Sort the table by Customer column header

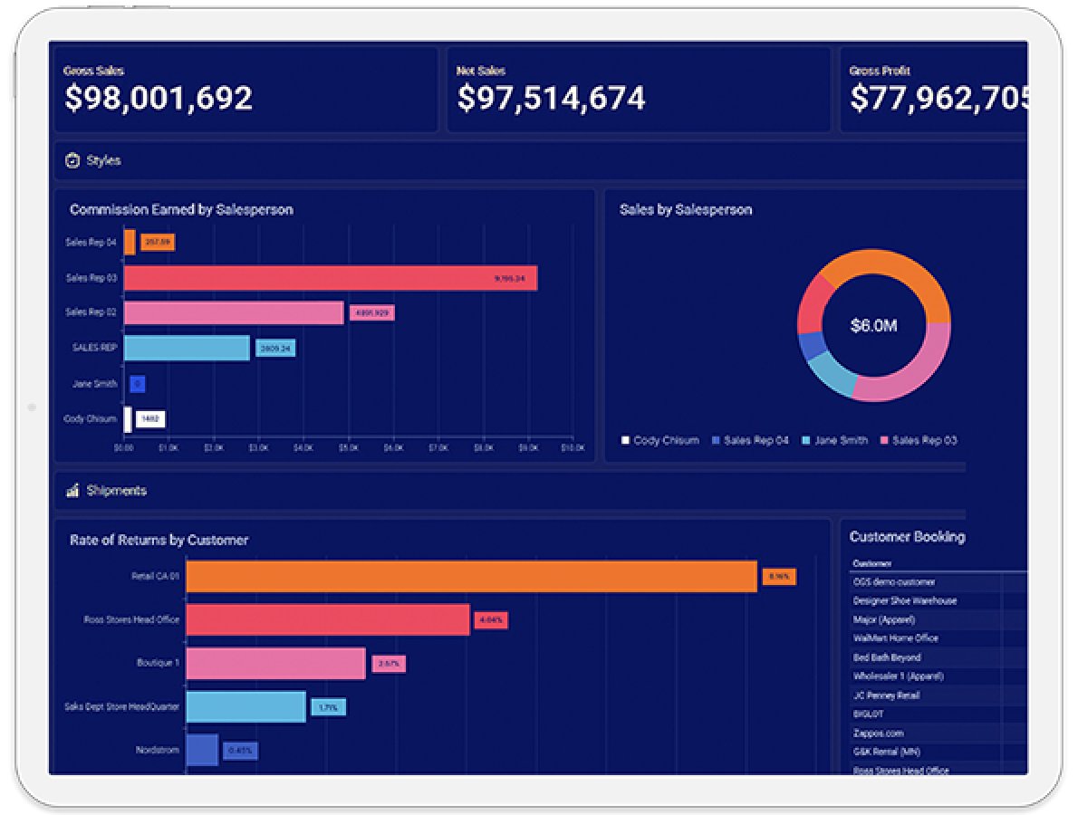tap(873, 563)
